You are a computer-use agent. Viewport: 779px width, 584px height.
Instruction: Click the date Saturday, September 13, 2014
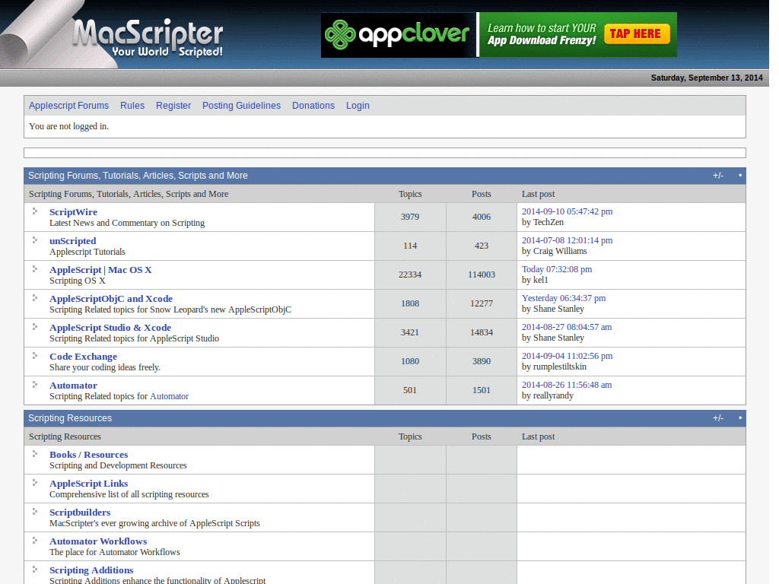(x=707, y=78)
